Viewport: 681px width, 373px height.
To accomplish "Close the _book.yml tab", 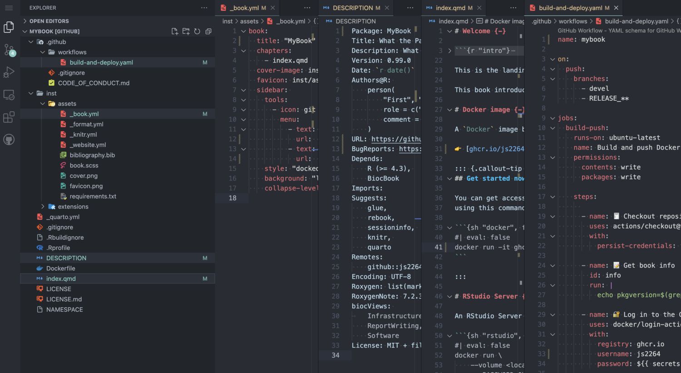I will point(273,8).
